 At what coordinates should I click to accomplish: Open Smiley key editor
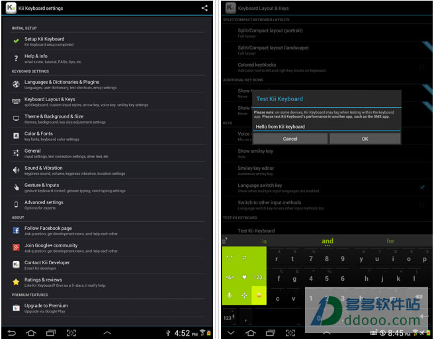click(327, 170)
